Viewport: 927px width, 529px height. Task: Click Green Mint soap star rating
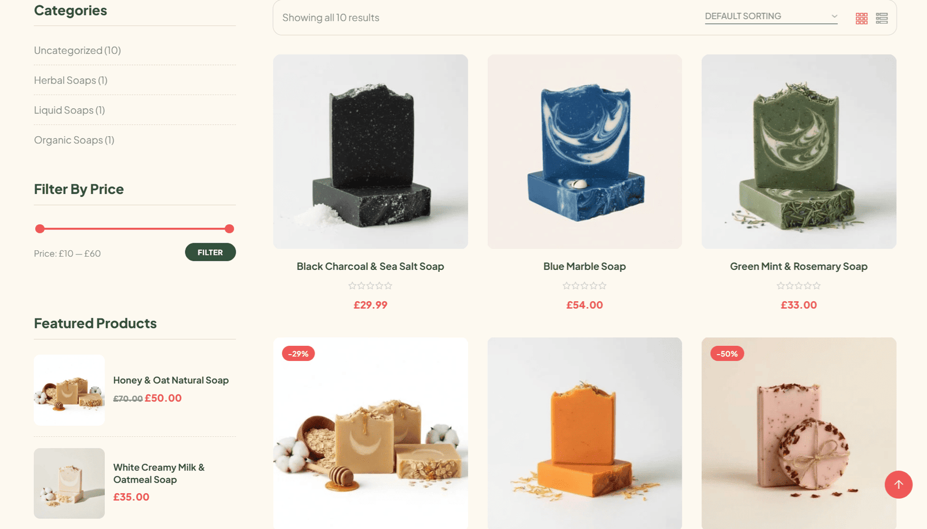[799, 286]
